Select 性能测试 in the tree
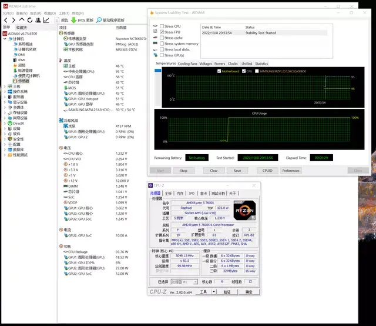 pyautogui.click(x=18, y=155)
